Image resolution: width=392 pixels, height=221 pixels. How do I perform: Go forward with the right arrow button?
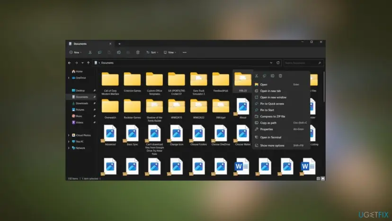click(x=76, y=63)
